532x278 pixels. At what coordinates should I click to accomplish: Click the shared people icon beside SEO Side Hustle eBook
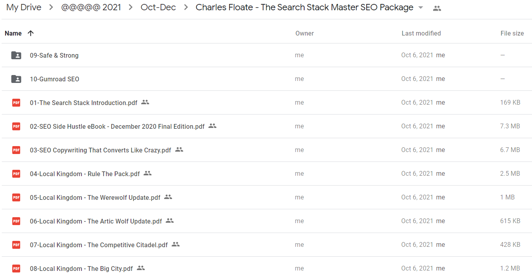(x=212, y=126)
